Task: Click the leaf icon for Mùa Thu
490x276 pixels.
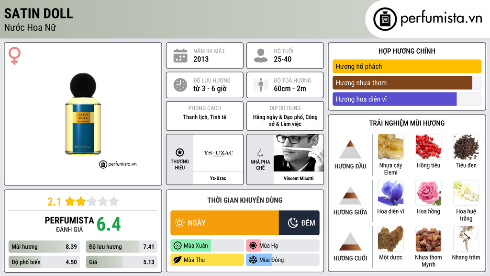Action: 177,260
